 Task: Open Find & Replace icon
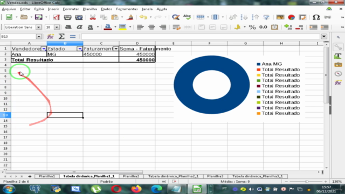[176, 17]
